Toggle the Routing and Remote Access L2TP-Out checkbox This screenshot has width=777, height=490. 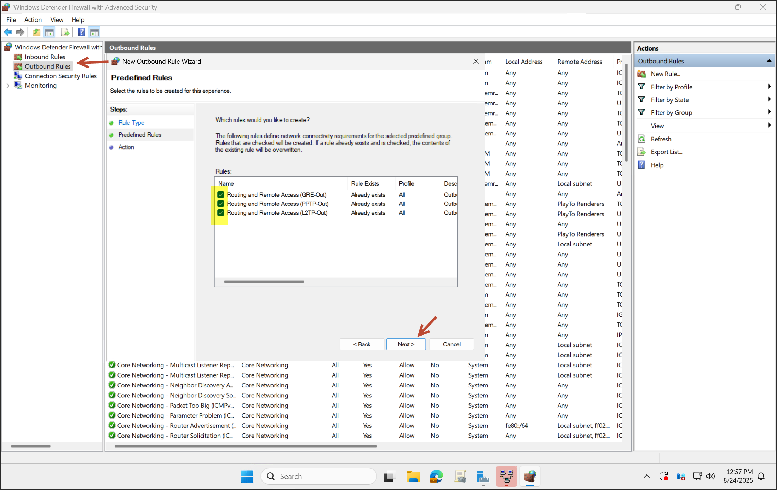coord(221,213)
